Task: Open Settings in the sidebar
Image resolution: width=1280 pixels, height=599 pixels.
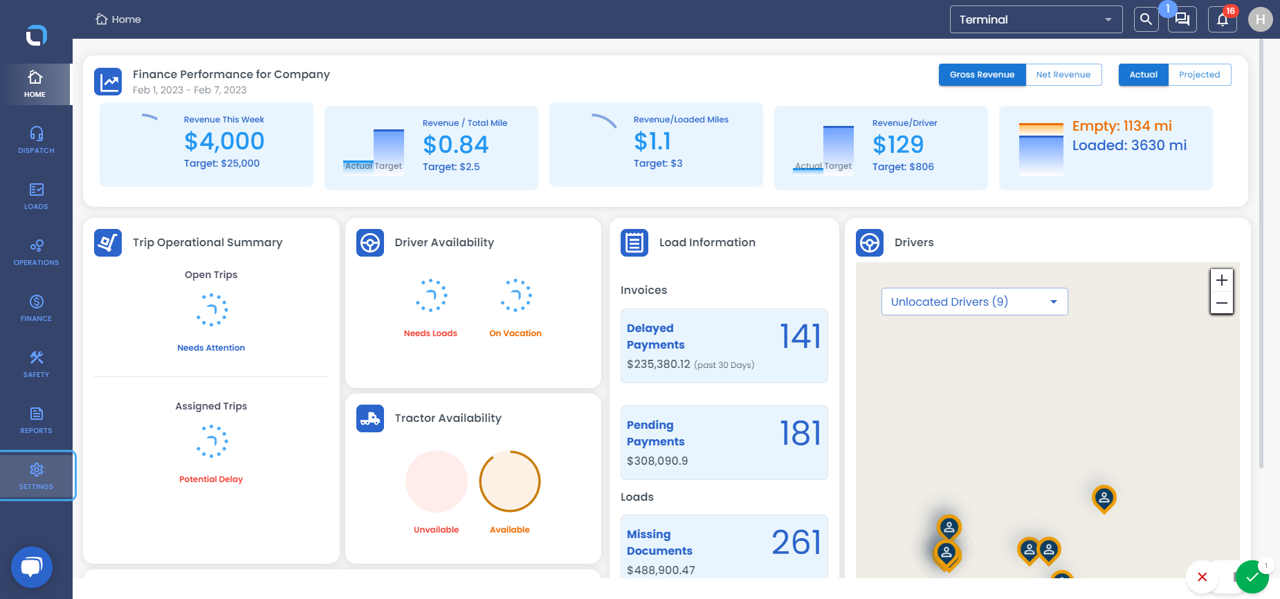Action: click(36, 476)
